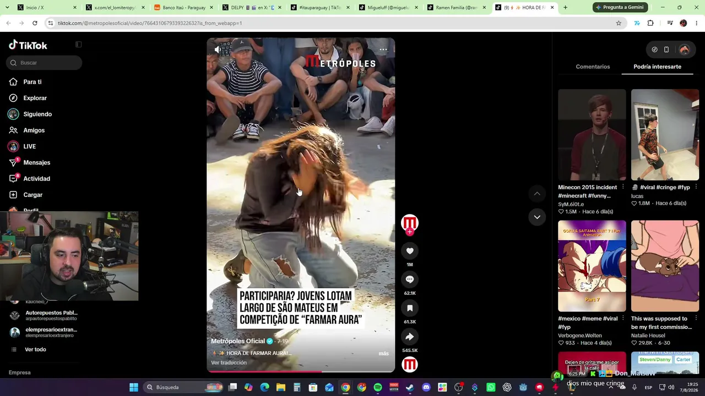Go to next video with down chevron
The width and height of the screenshot is (705, 396).
click(537, 217)
